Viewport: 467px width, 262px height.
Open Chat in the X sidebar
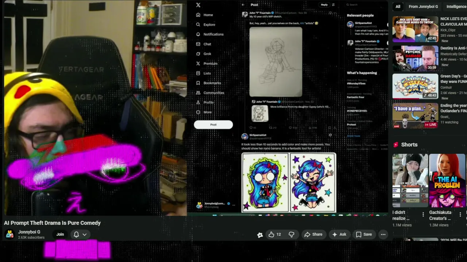coord(203,44)
